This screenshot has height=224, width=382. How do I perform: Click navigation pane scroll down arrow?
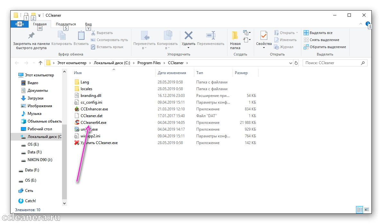coord(64,203)
